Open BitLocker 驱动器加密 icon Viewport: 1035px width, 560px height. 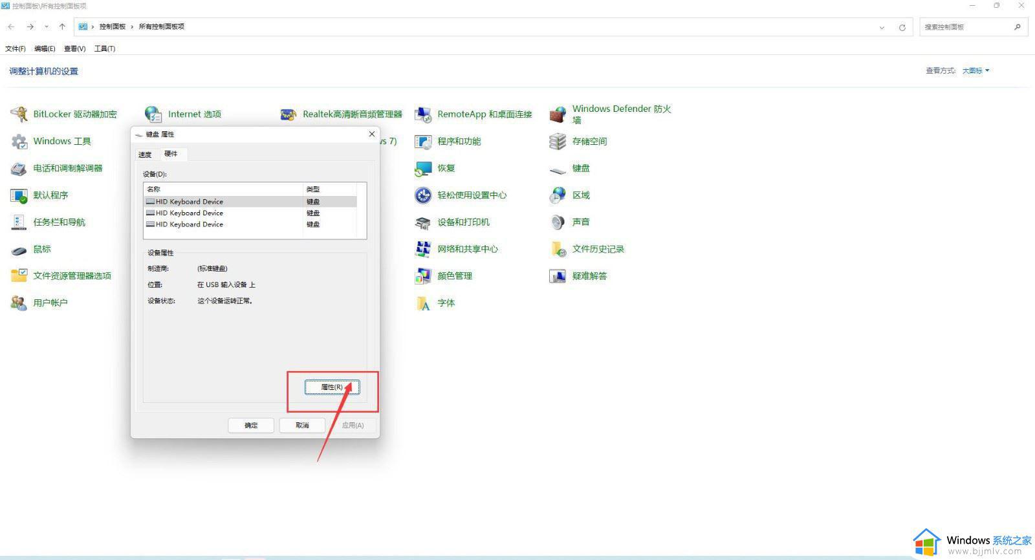[x=19, y=114]
